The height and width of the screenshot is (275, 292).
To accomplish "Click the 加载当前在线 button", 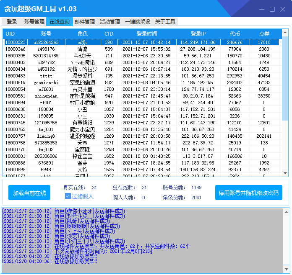I will [x=29, y=193].
